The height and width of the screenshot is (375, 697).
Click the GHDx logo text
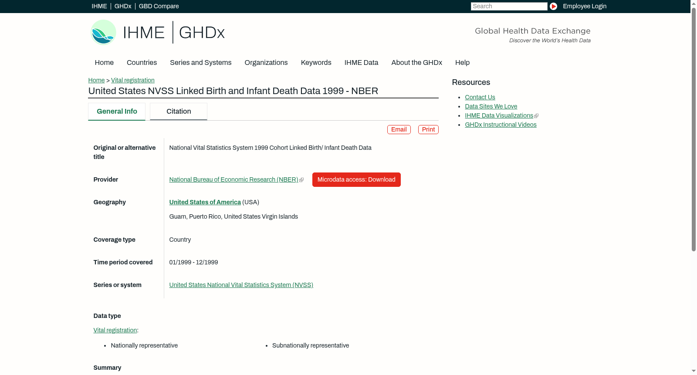(x=202, y=33)
